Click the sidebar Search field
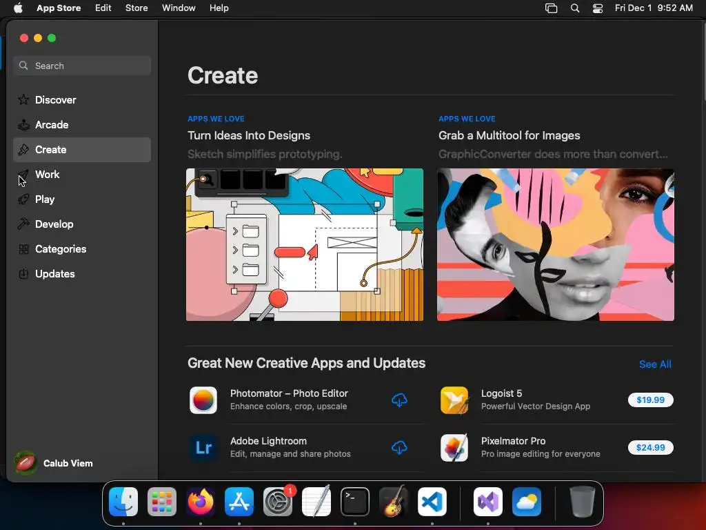 (x=82, y=66)
